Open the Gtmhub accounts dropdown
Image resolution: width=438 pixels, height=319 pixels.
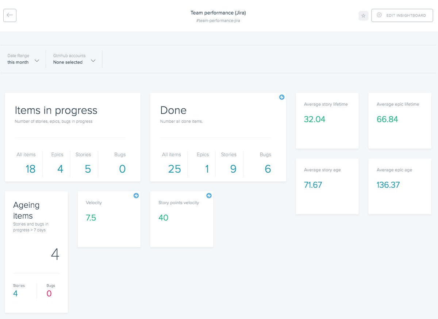[x=74, y=59]
